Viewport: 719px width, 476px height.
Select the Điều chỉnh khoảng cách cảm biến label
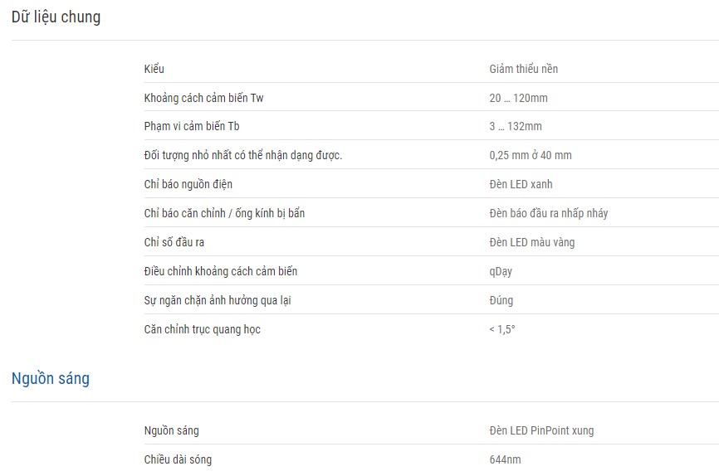(221, 271)
